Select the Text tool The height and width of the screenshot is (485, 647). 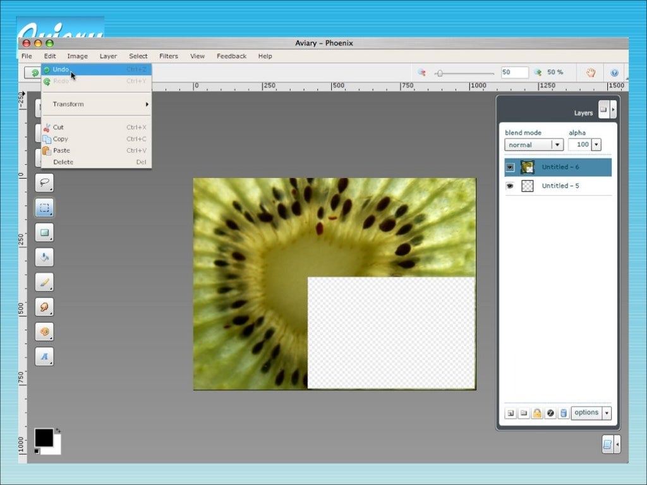click(44, 356)
